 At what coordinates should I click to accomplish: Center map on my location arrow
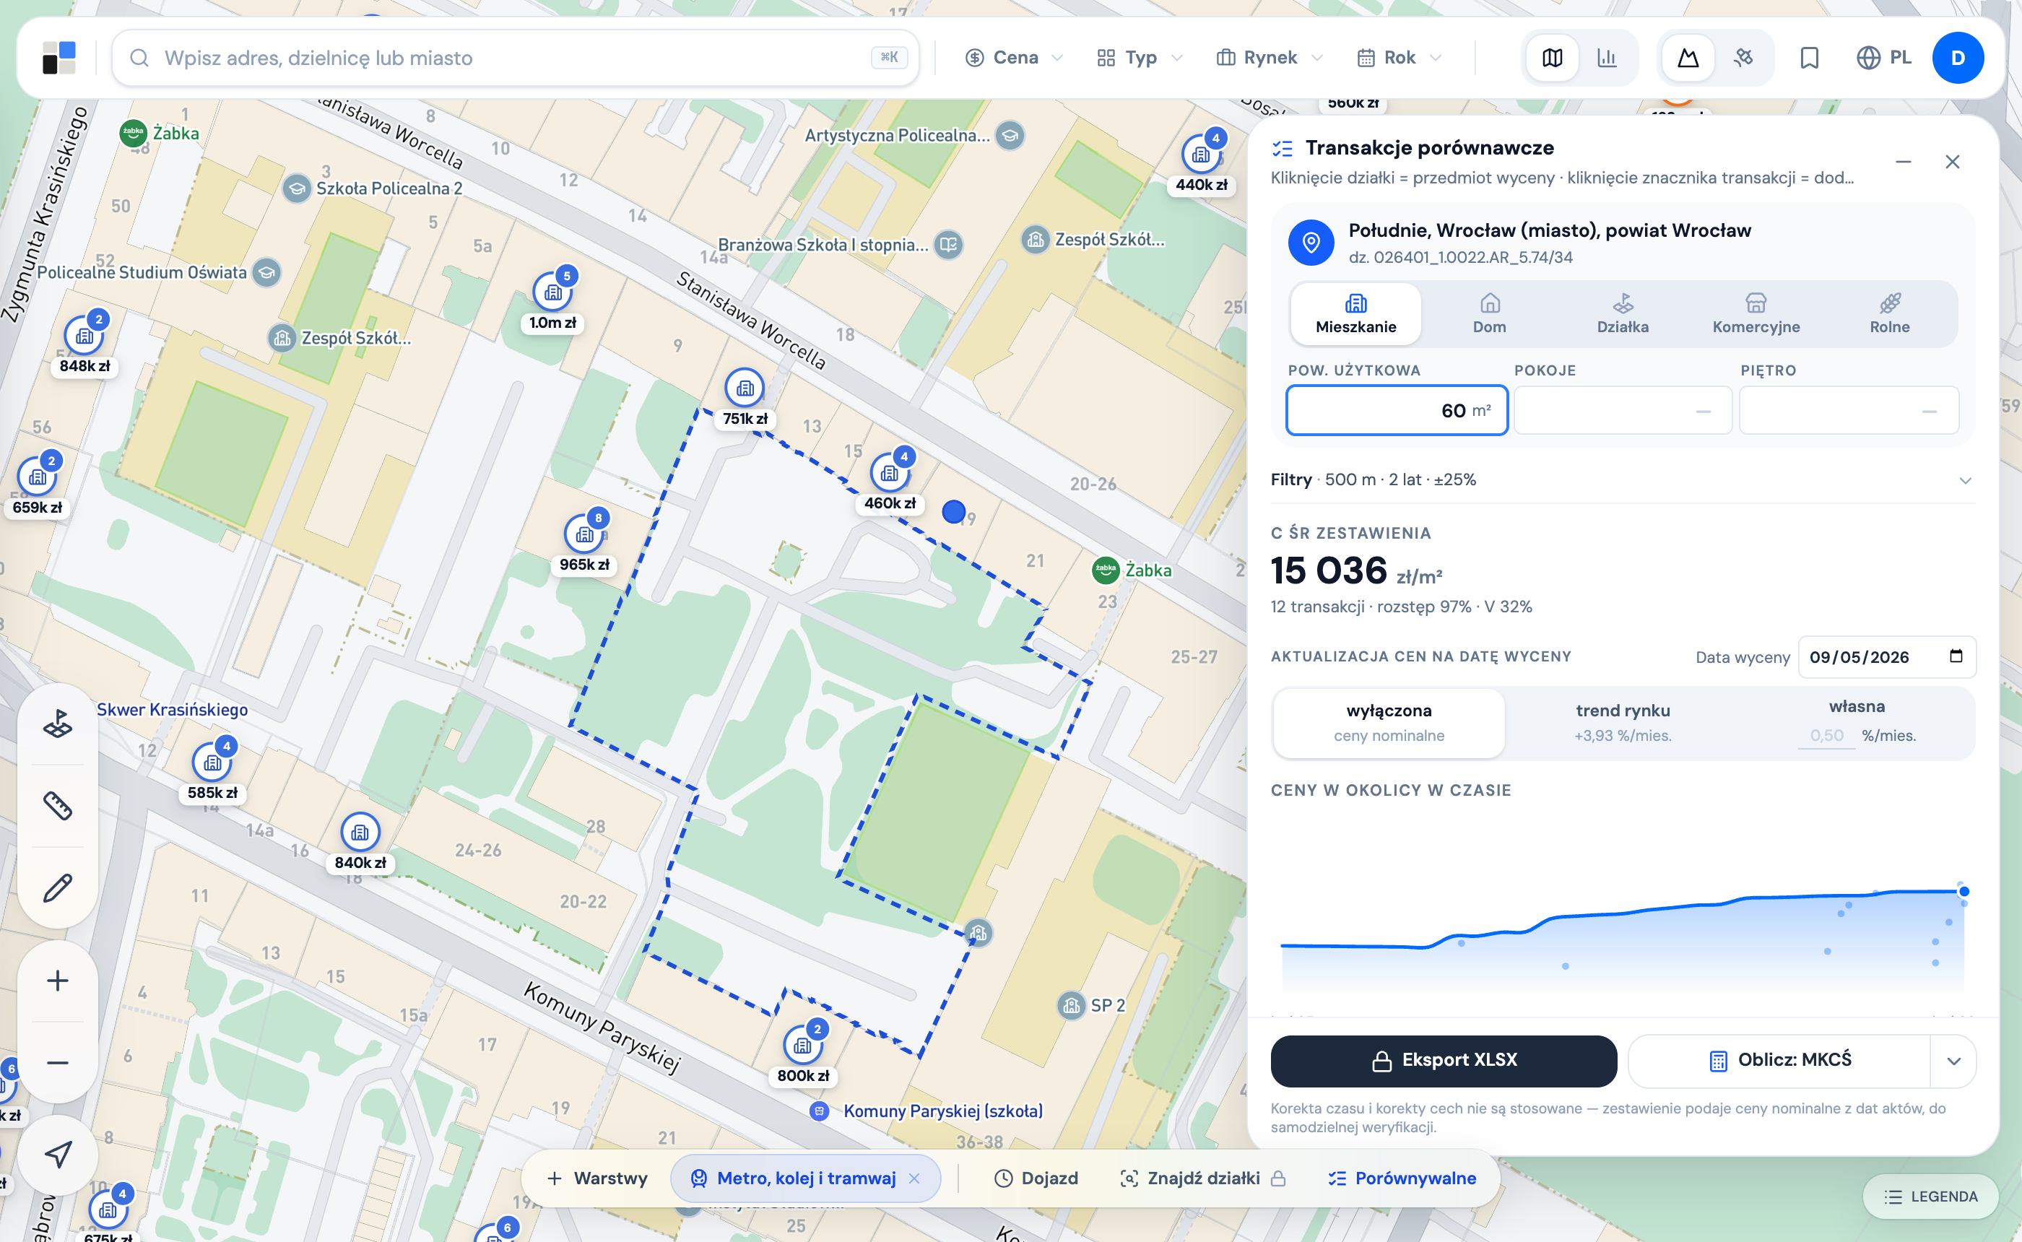(x=58, y=1155)
